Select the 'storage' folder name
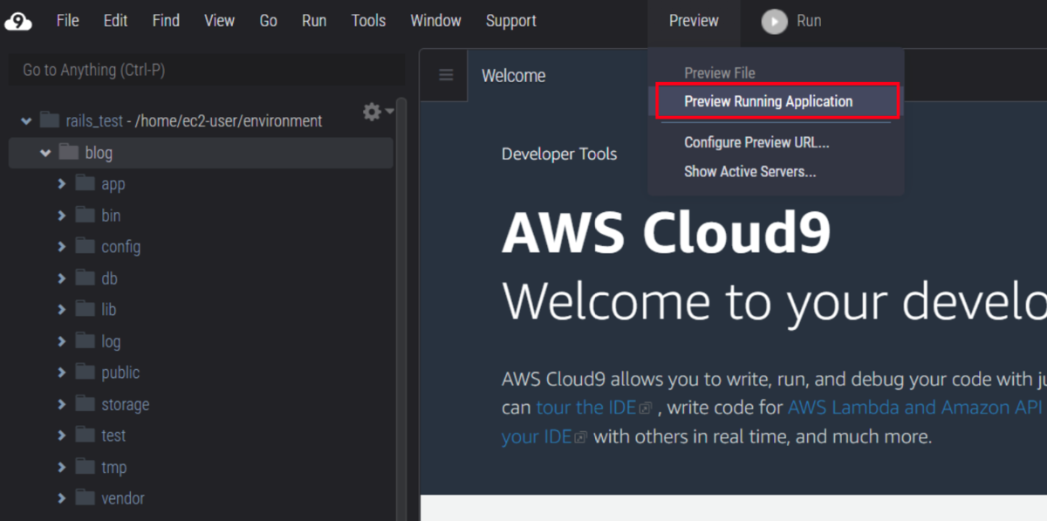The height and width of the screenshot is (521, 1047). click(125, 404)
